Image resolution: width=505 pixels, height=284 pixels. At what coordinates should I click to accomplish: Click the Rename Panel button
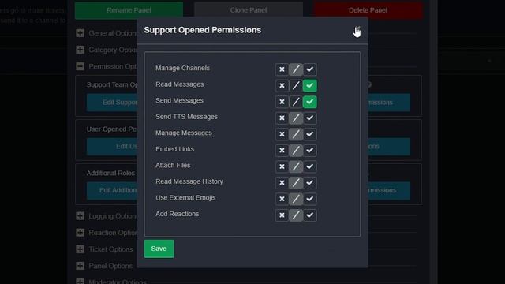[129, 10]
